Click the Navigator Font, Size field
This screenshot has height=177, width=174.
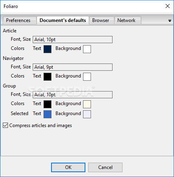point(73,67)
